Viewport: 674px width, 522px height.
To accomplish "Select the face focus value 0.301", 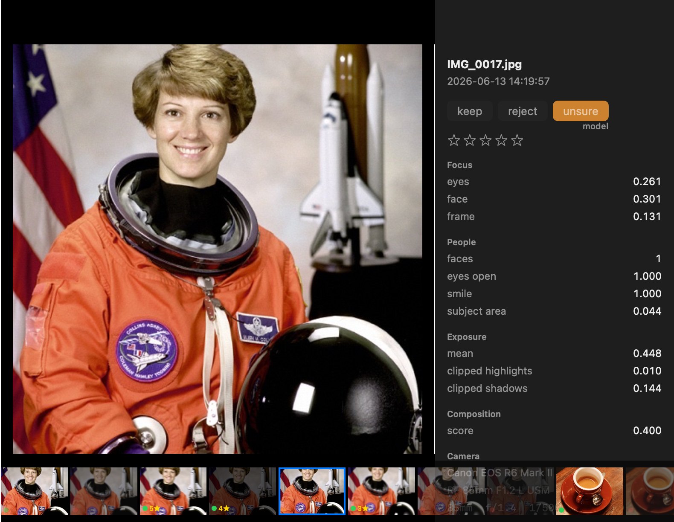I will coord(647,199).
